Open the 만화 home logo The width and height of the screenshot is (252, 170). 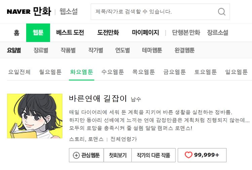[x=42, y=11]
